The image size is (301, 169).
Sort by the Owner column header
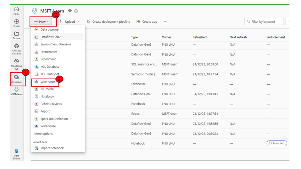click(167, 37)
